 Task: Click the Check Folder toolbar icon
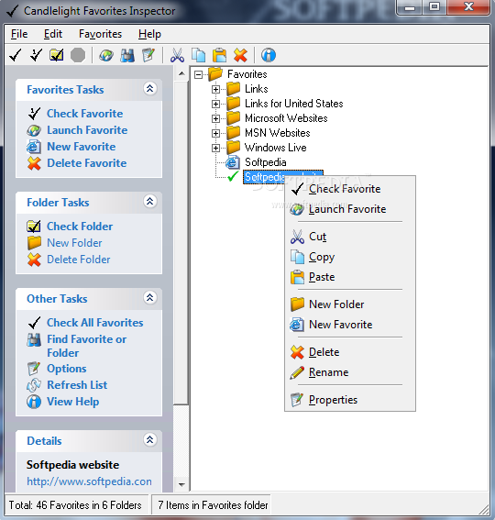pos(57,55)
